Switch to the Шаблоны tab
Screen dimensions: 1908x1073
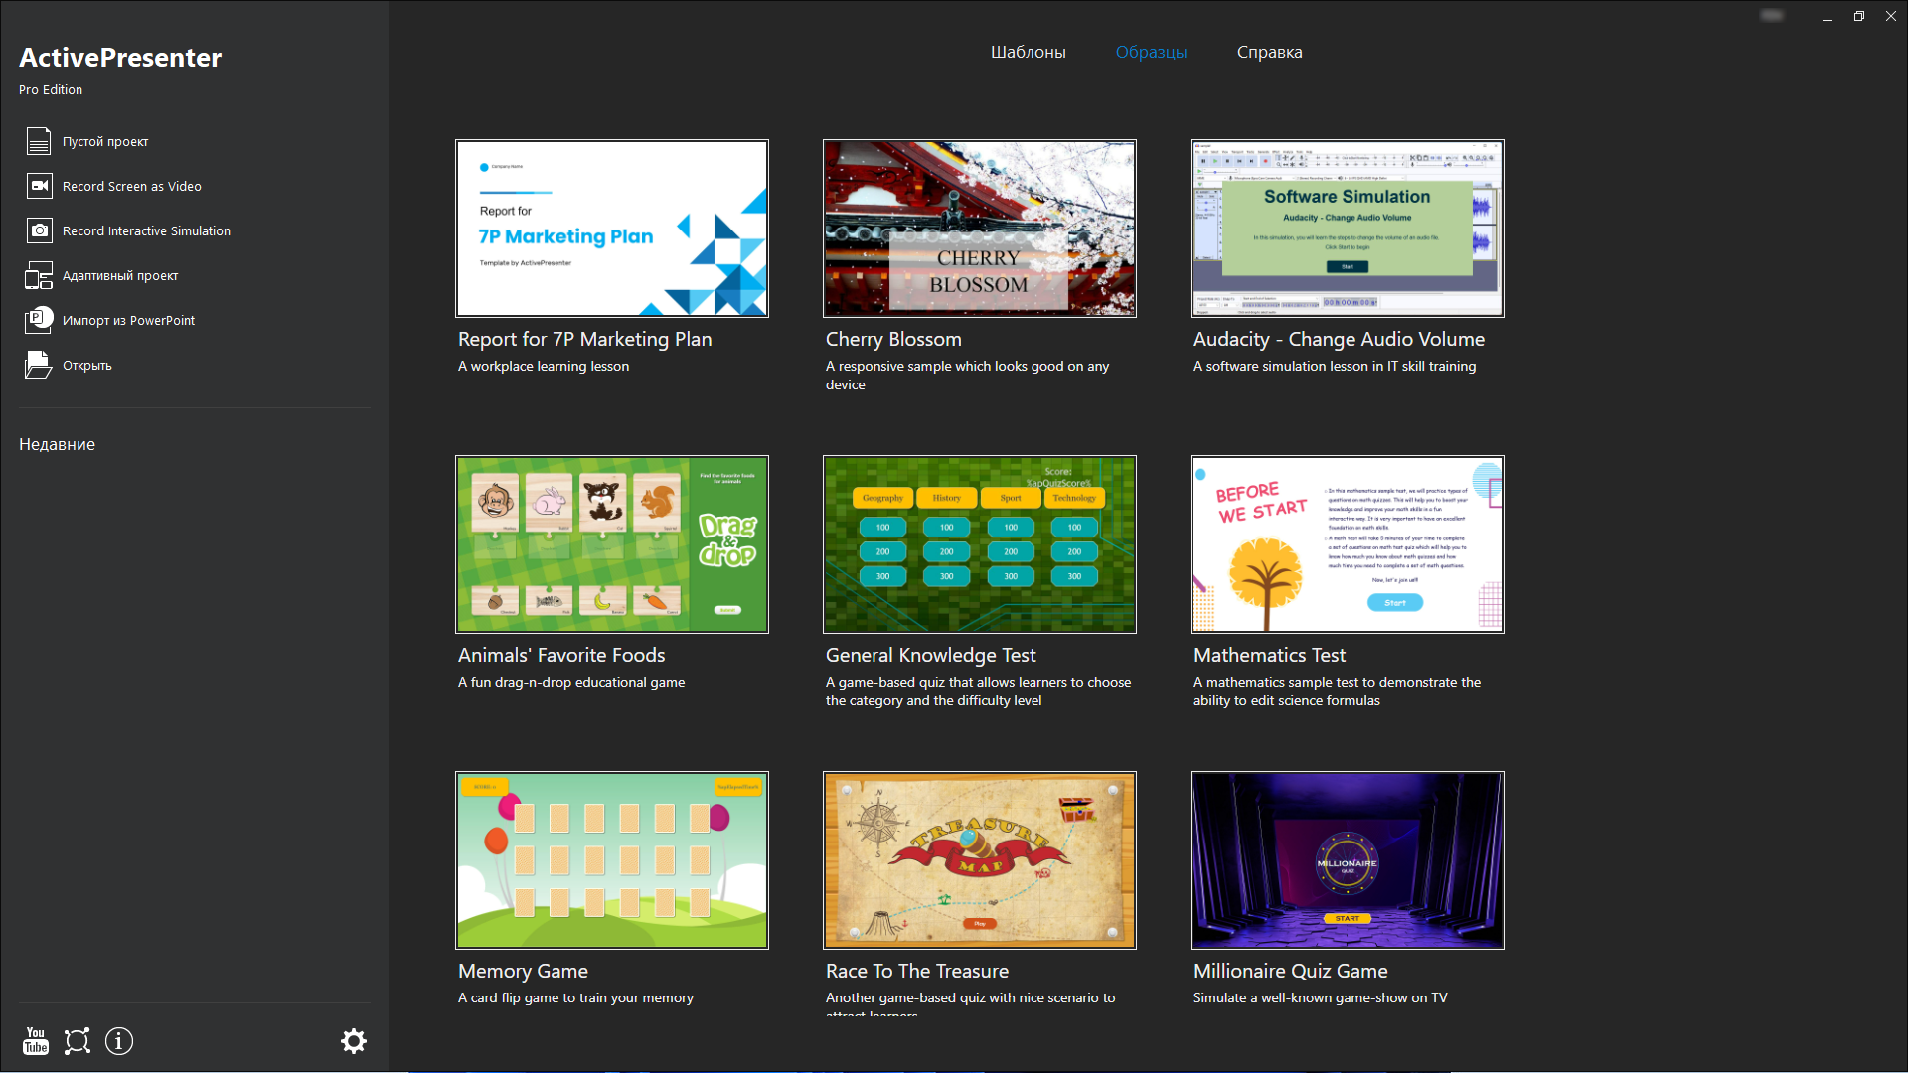point(1028,52)
